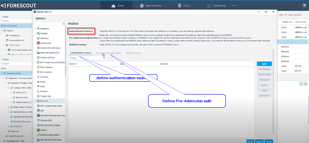
Task: Focus the Filters search field
Action: click(x=17, y=64)
